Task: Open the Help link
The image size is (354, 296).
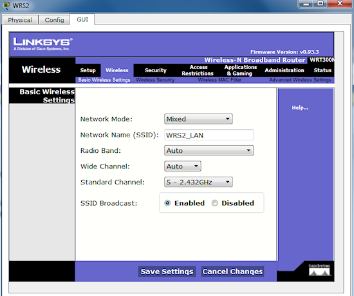Action: coord(300,108)
